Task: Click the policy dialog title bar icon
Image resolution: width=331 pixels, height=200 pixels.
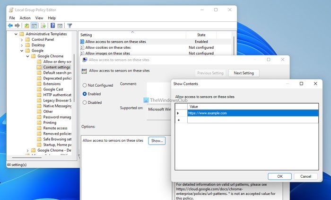Action: [x=85, y=60]
